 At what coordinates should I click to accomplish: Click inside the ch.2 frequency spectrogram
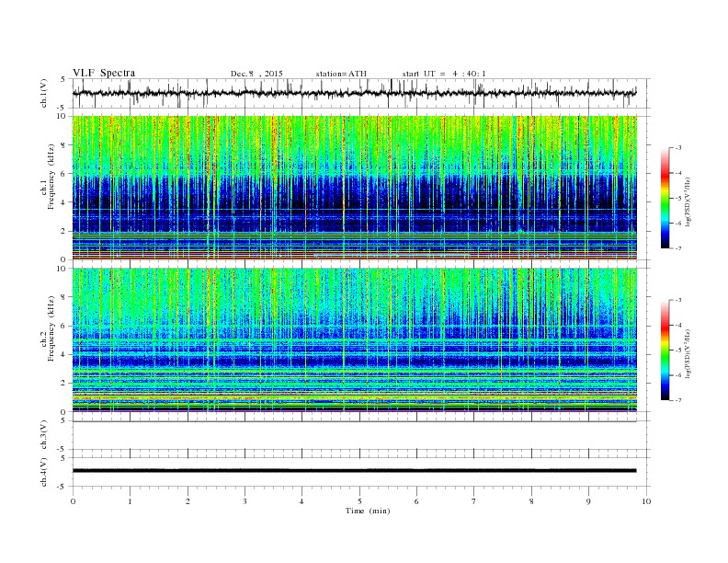pyautogui.click(x=355, y=339)
